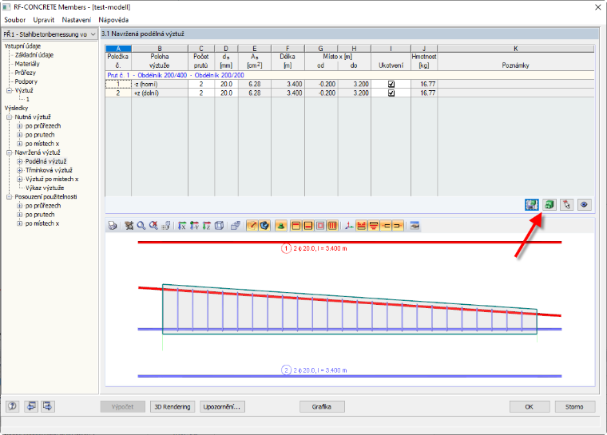This screenshot has height=435, width=607.
Task: Click the blue highlighted icon above the graphic
Action: [531, 204]
